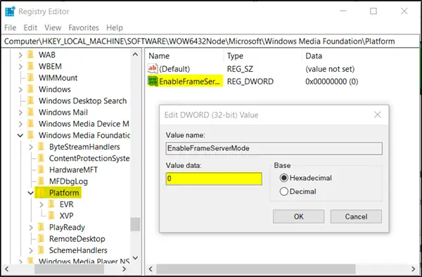Click the Platform folder icon
Screen dimensions: 422x277
tap(41, 193)
